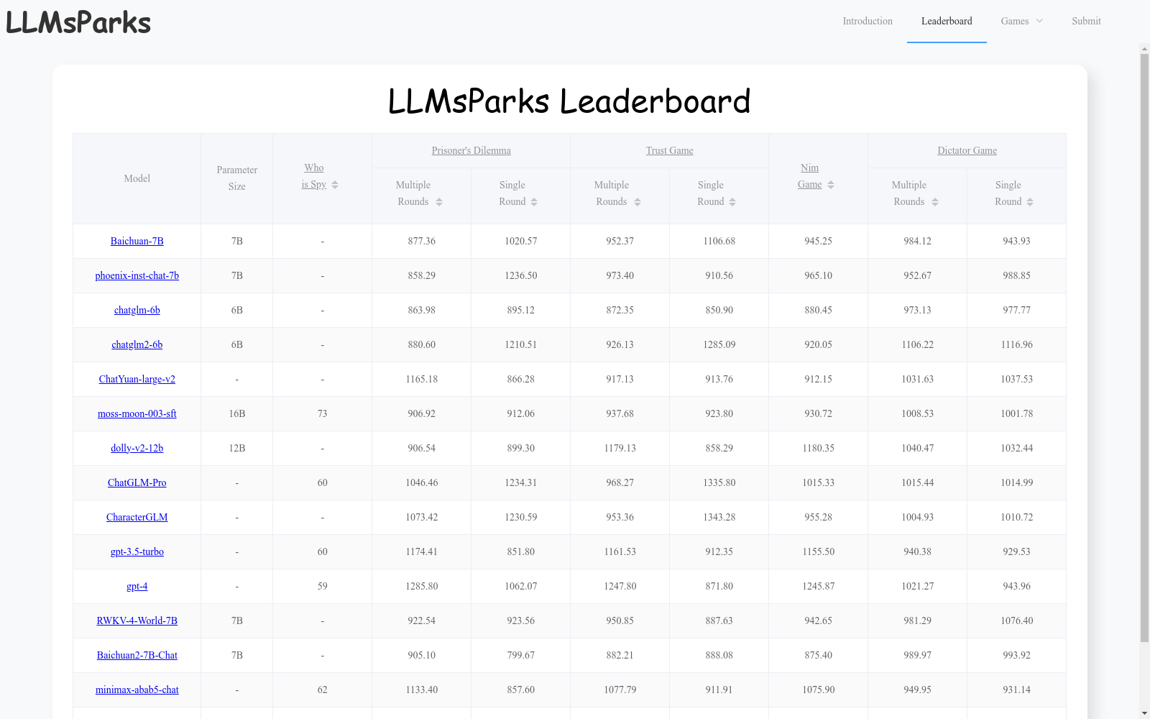The width and height of the screenshot is (1150, 719).
Task: Click the gpt-4 model link
Action: 137,586
